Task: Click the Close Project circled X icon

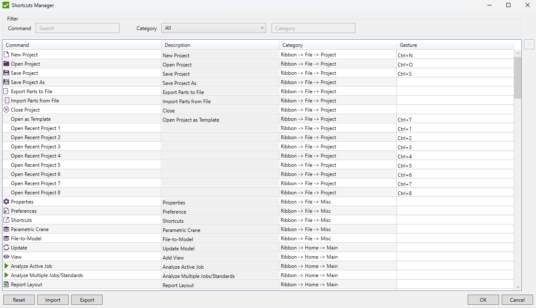Action: click(x=6, y=110)
